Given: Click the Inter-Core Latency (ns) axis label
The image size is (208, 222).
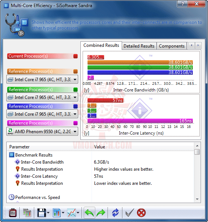Looking at the screenshot, I should pyautogui.click(x=141, y=133).
